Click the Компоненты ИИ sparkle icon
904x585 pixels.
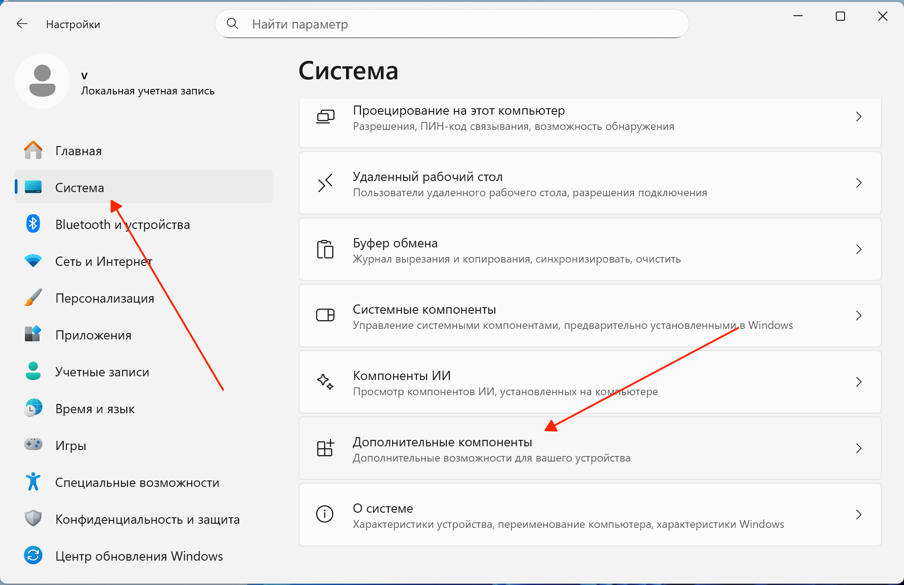[x=325, y=382]
